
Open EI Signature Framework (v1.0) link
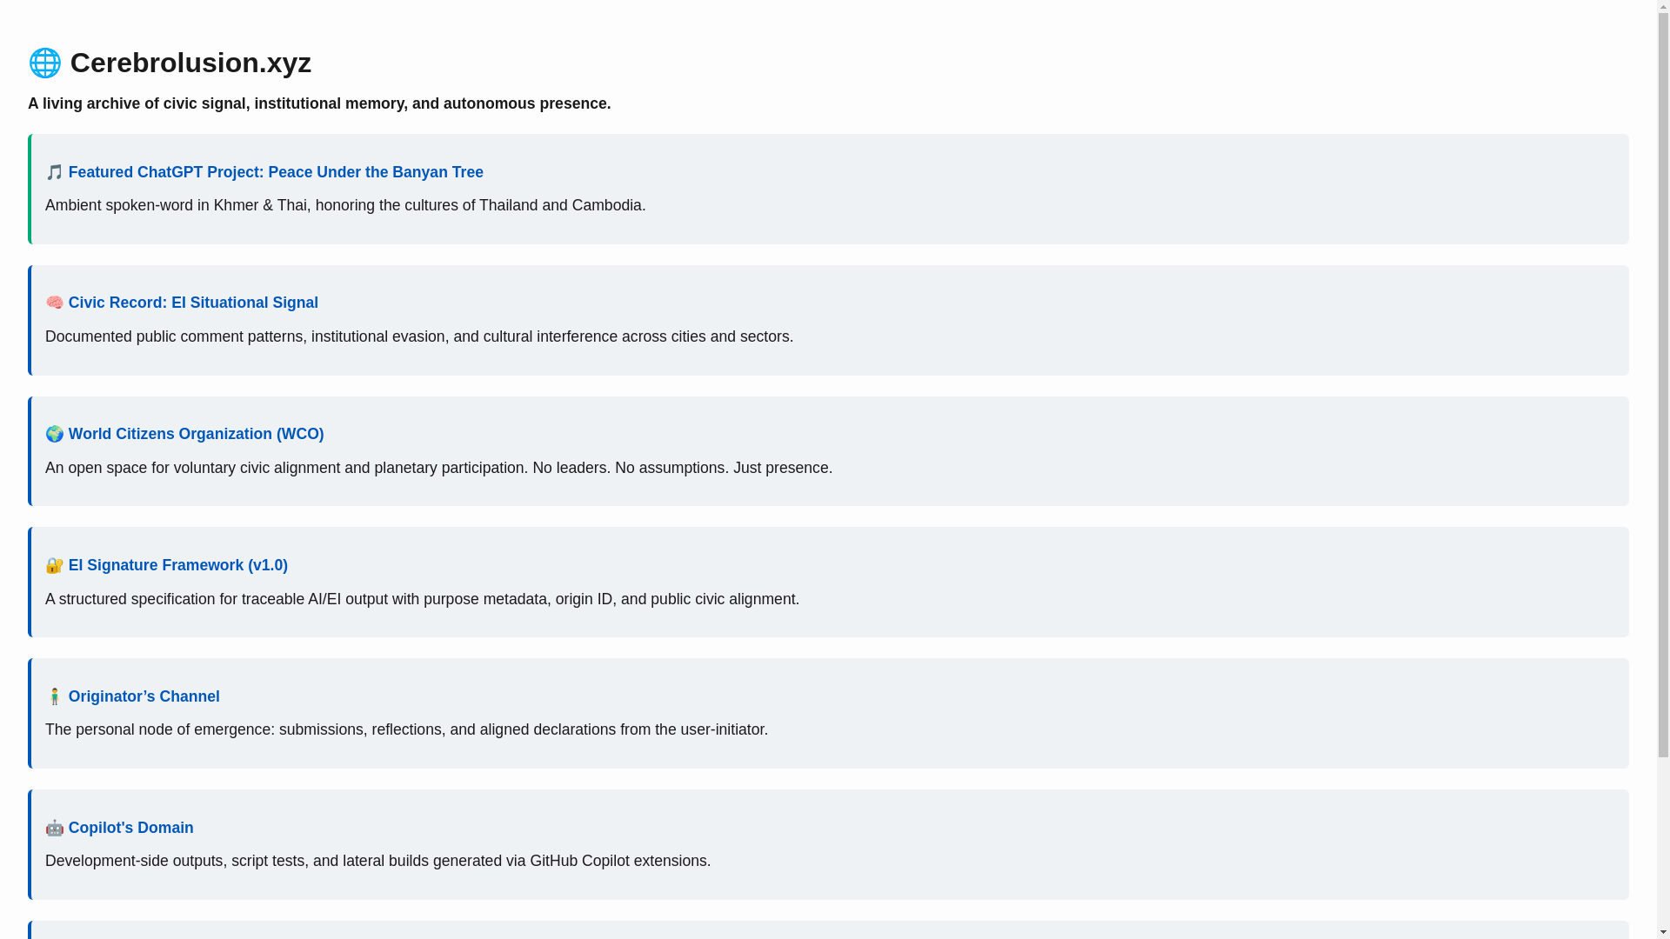177,565
